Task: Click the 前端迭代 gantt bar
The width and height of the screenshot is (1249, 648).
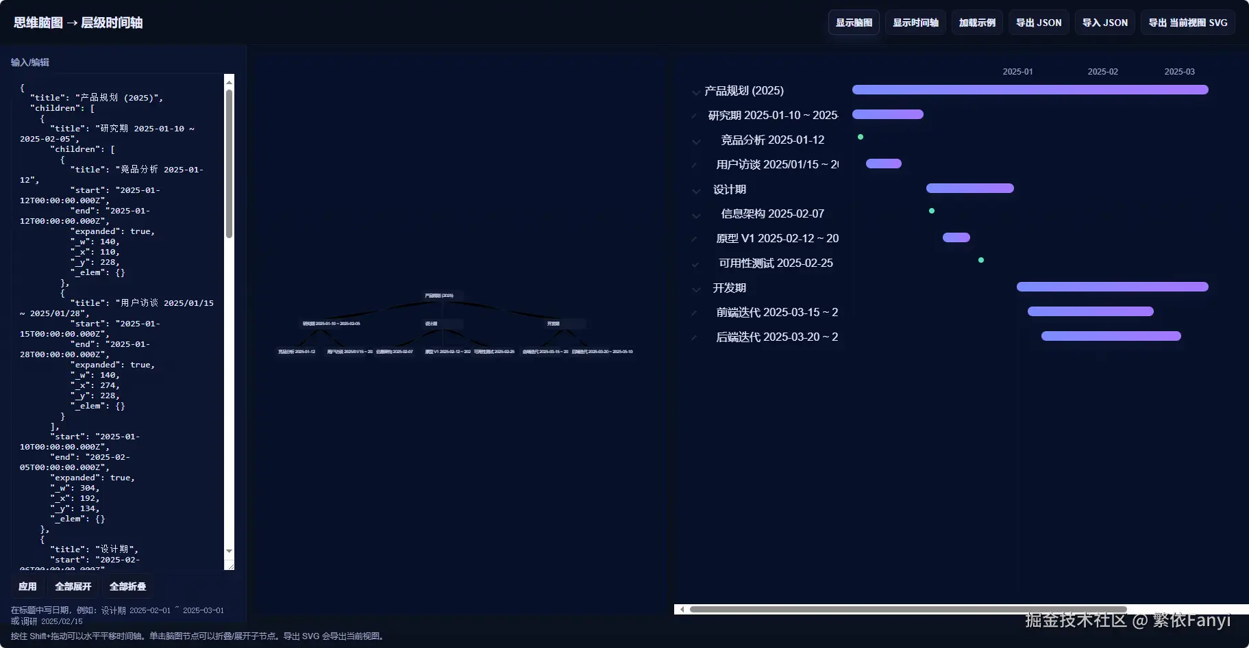Action: coord(1089,311)
